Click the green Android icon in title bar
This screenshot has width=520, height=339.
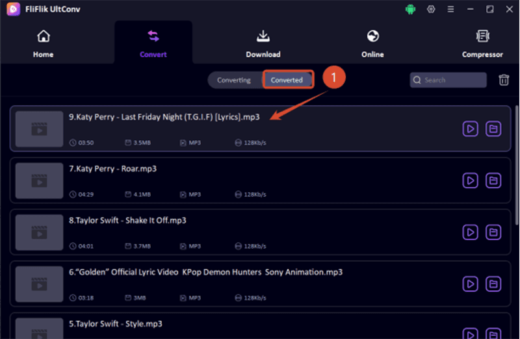tap(410, 9)
